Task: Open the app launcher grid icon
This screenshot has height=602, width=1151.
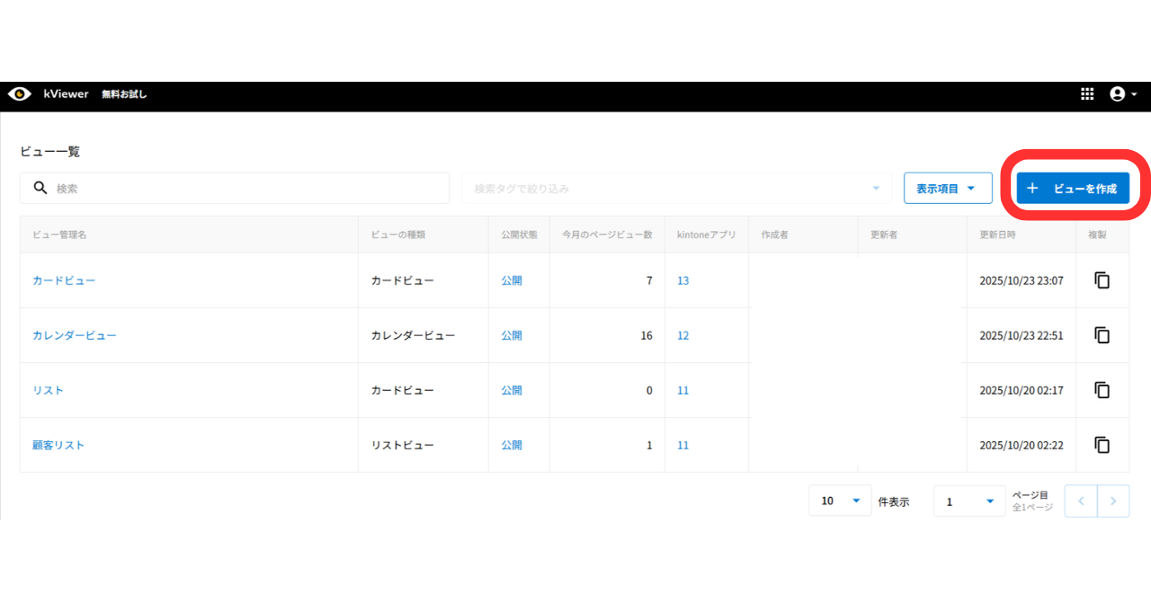Action: coord(1086,93)
